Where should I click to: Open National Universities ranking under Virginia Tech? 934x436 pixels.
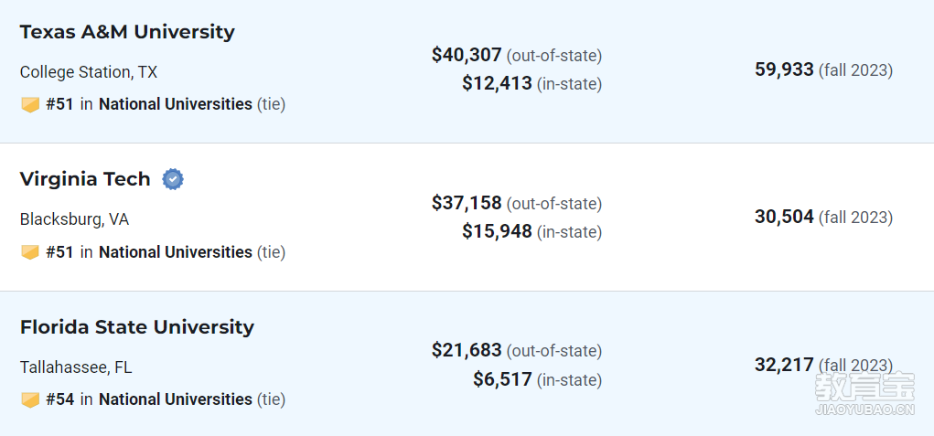click(175, 252)
